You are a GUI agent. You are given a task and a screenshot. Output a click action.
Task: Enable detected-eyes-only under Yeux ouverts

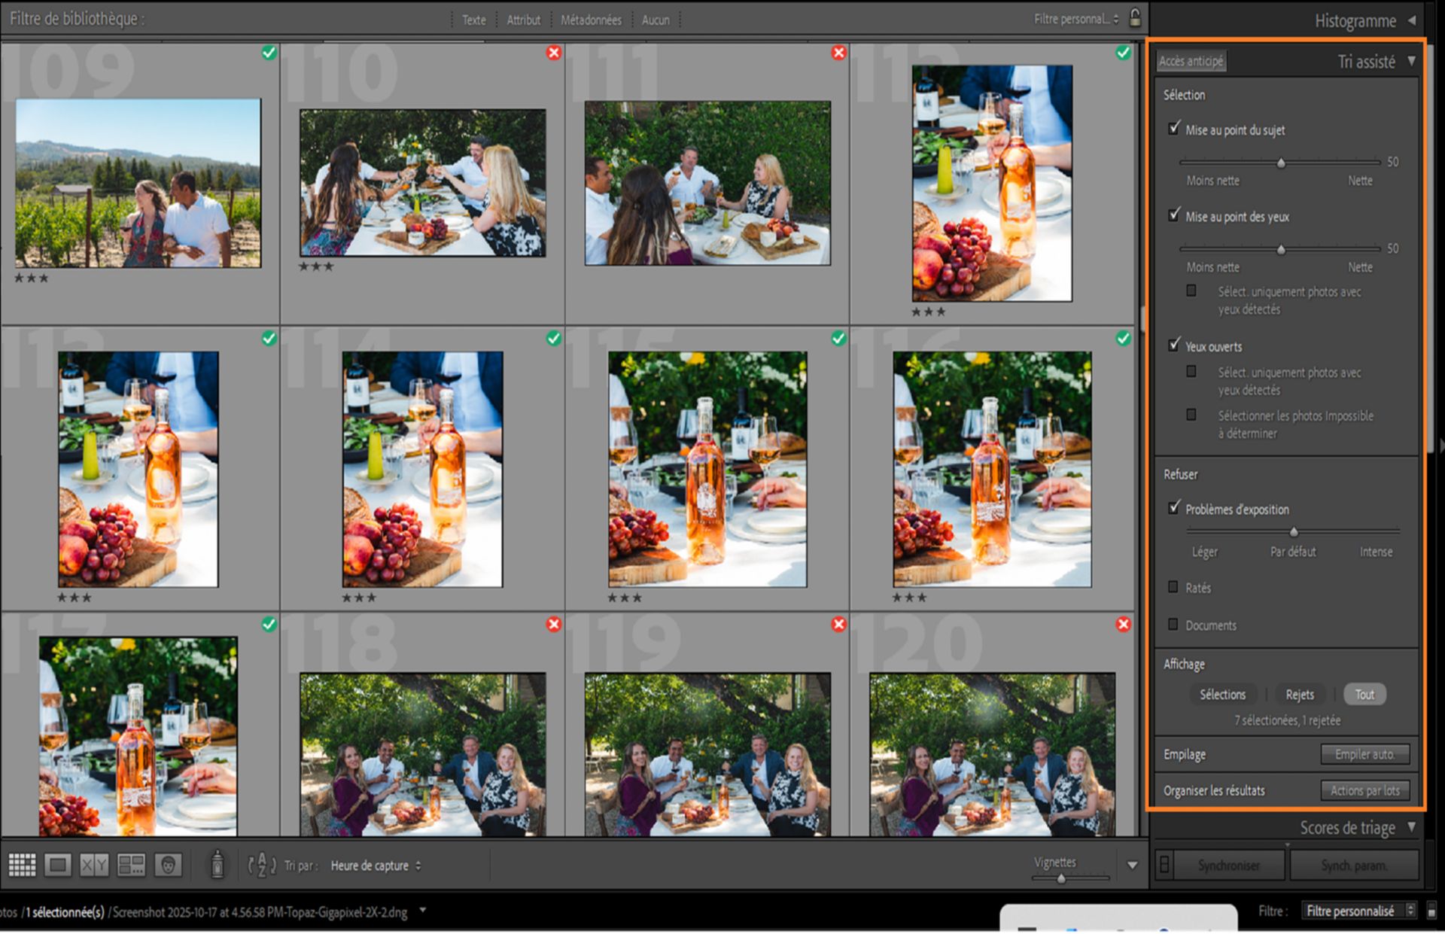click(x=1191, y=371)
